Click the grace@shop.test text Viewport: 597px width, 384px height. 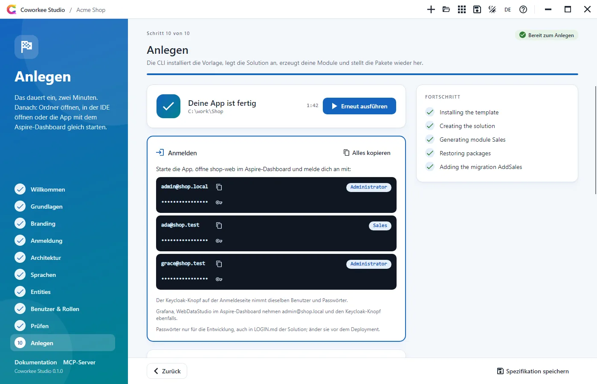tap(183, 263)
